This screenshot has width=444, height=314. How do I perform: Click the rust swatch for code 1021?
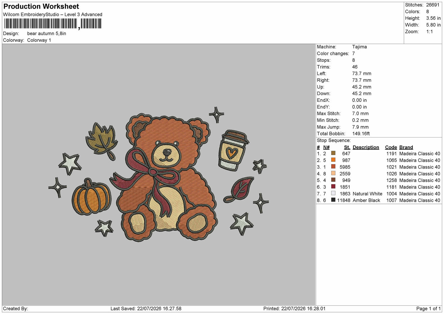333,167
